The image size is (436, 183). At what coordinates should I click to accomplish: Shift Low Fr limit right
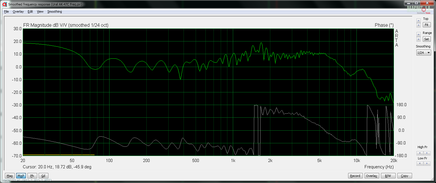[427, 163]
